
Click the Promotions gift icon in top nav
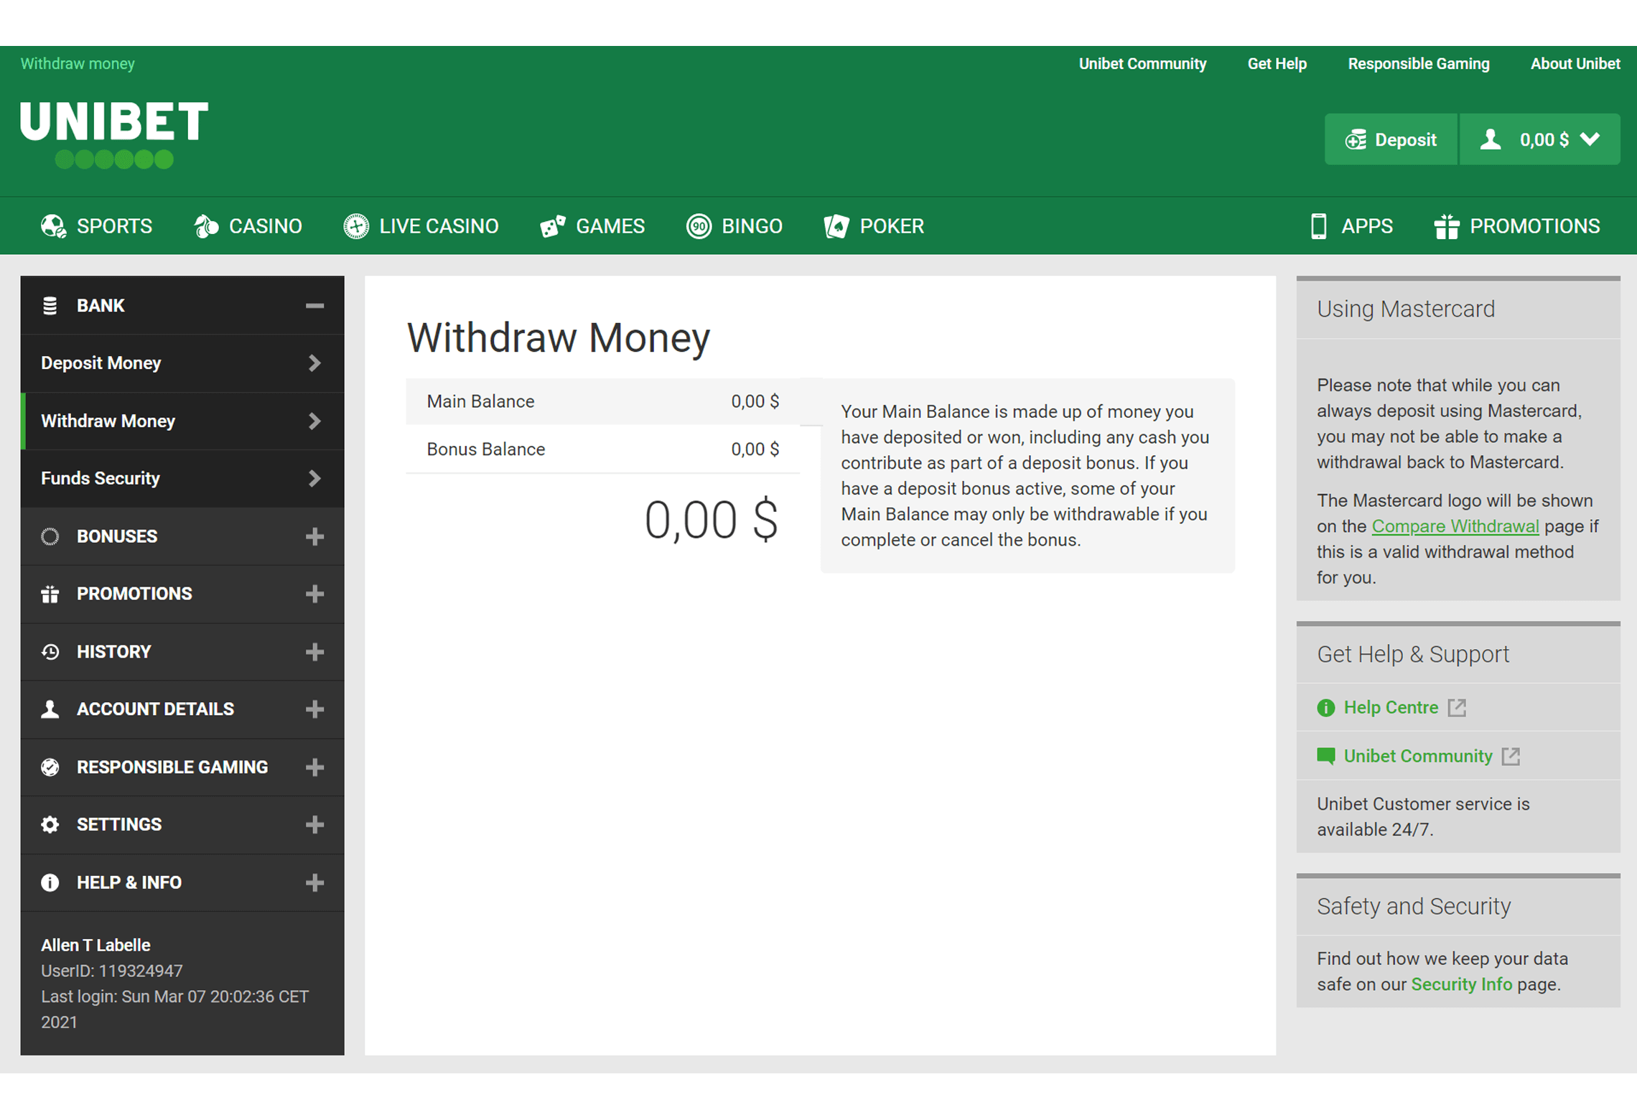pyautogui.click(x=1447, y=226)
